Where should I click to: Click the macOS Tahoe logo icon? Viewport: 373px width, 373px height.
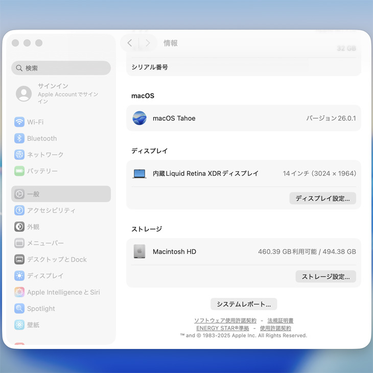(x=139, y=118)
